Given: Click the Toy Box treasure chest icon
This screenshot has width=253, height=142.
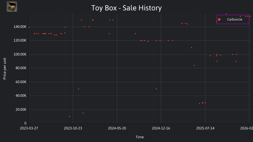Looking at the screenshot, I should [x=12, y=7].
